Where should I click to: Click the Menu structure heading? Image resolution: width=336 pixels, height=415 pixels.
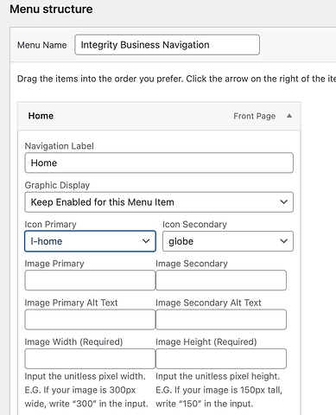click(x=51, y=9)
